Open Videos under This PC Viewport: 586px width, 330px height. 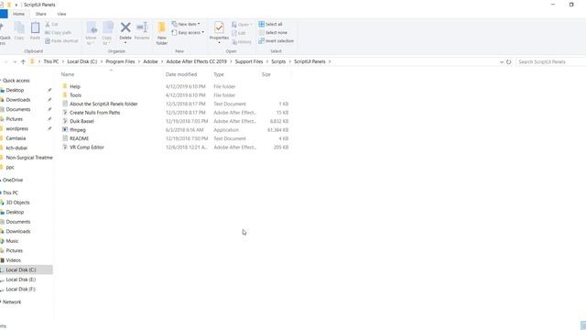[13, 260]
